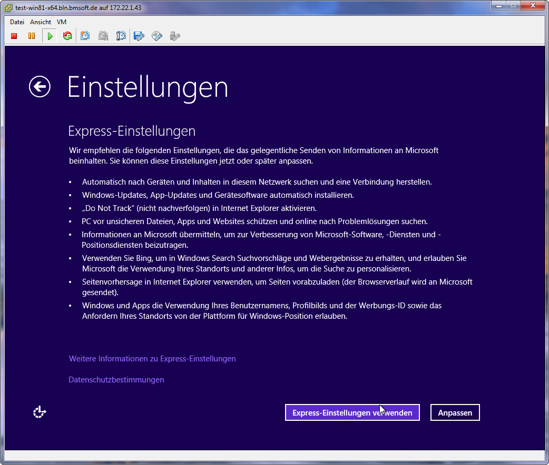This screenshot has width=549, height=465.
Task: Suspend the VM with the pause icon
Action: pos(32,36)
